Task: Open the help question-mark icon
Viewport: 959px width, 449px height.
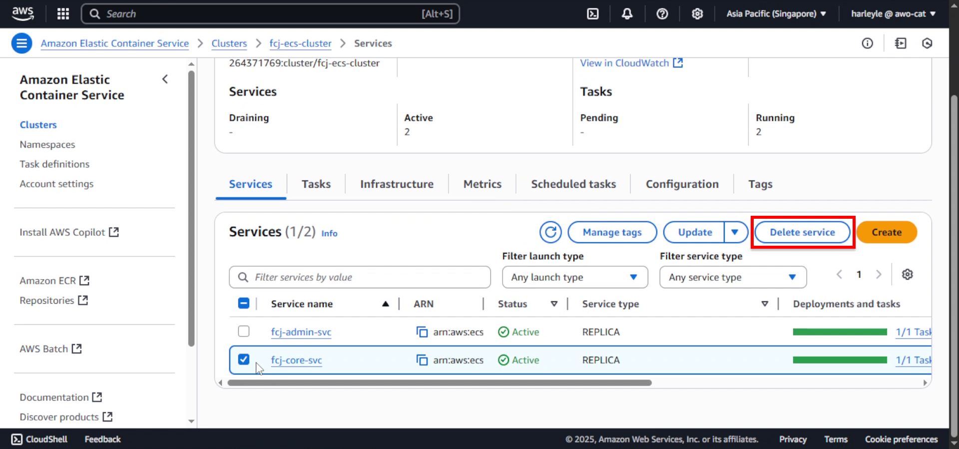Action: coord(662,13)
